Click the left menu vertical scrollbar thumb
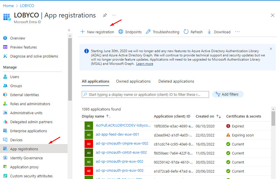This screenshot has width=280, height=179. pyautogui.click(x=70, y=69)
